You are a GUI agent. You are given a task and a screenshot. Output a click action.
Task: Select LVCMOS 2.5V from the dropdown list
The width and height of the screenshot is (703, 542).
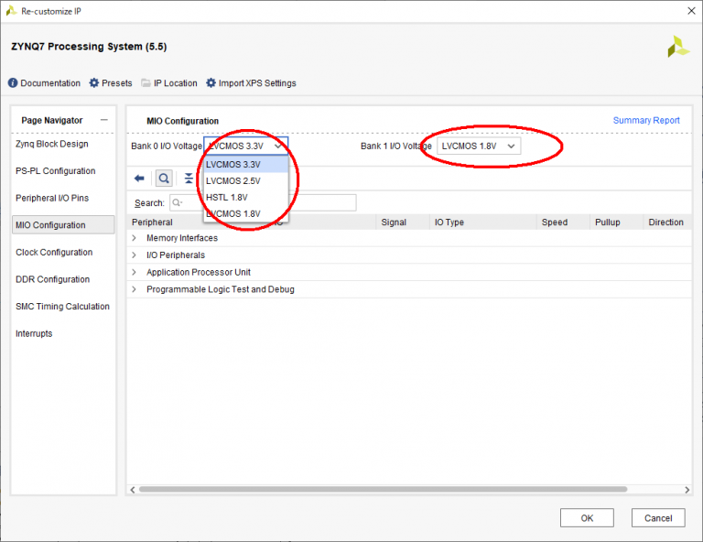point(233,181)
